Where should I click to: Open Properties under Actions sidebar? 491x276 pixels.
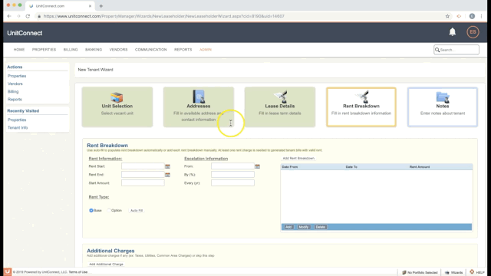(x=17, y=76)
